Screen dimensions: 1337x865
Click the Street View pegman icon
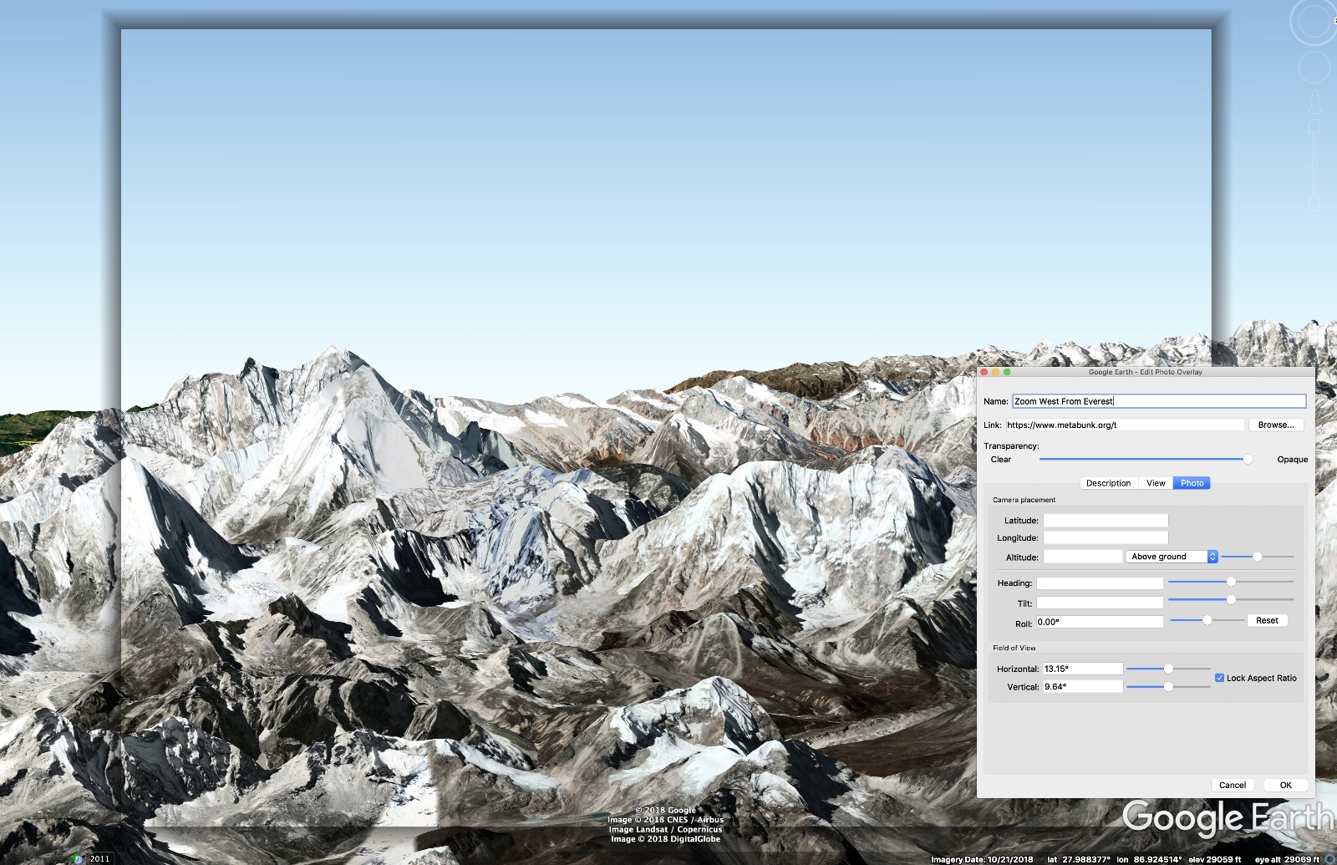1314,102
